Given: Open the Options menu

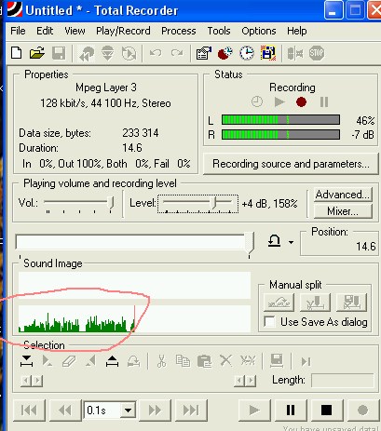Looking at the screenshot, I should tap(259, 31).
